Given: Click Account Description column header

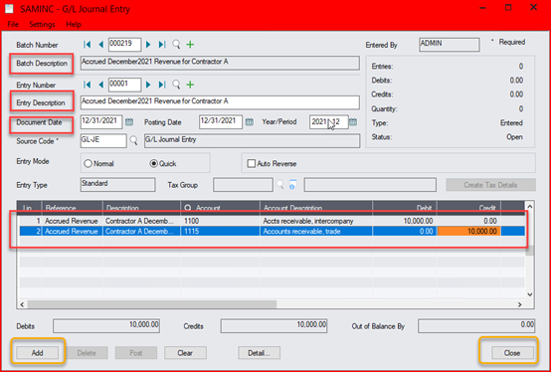Looking at the screenshot, I should coord(316,208).
